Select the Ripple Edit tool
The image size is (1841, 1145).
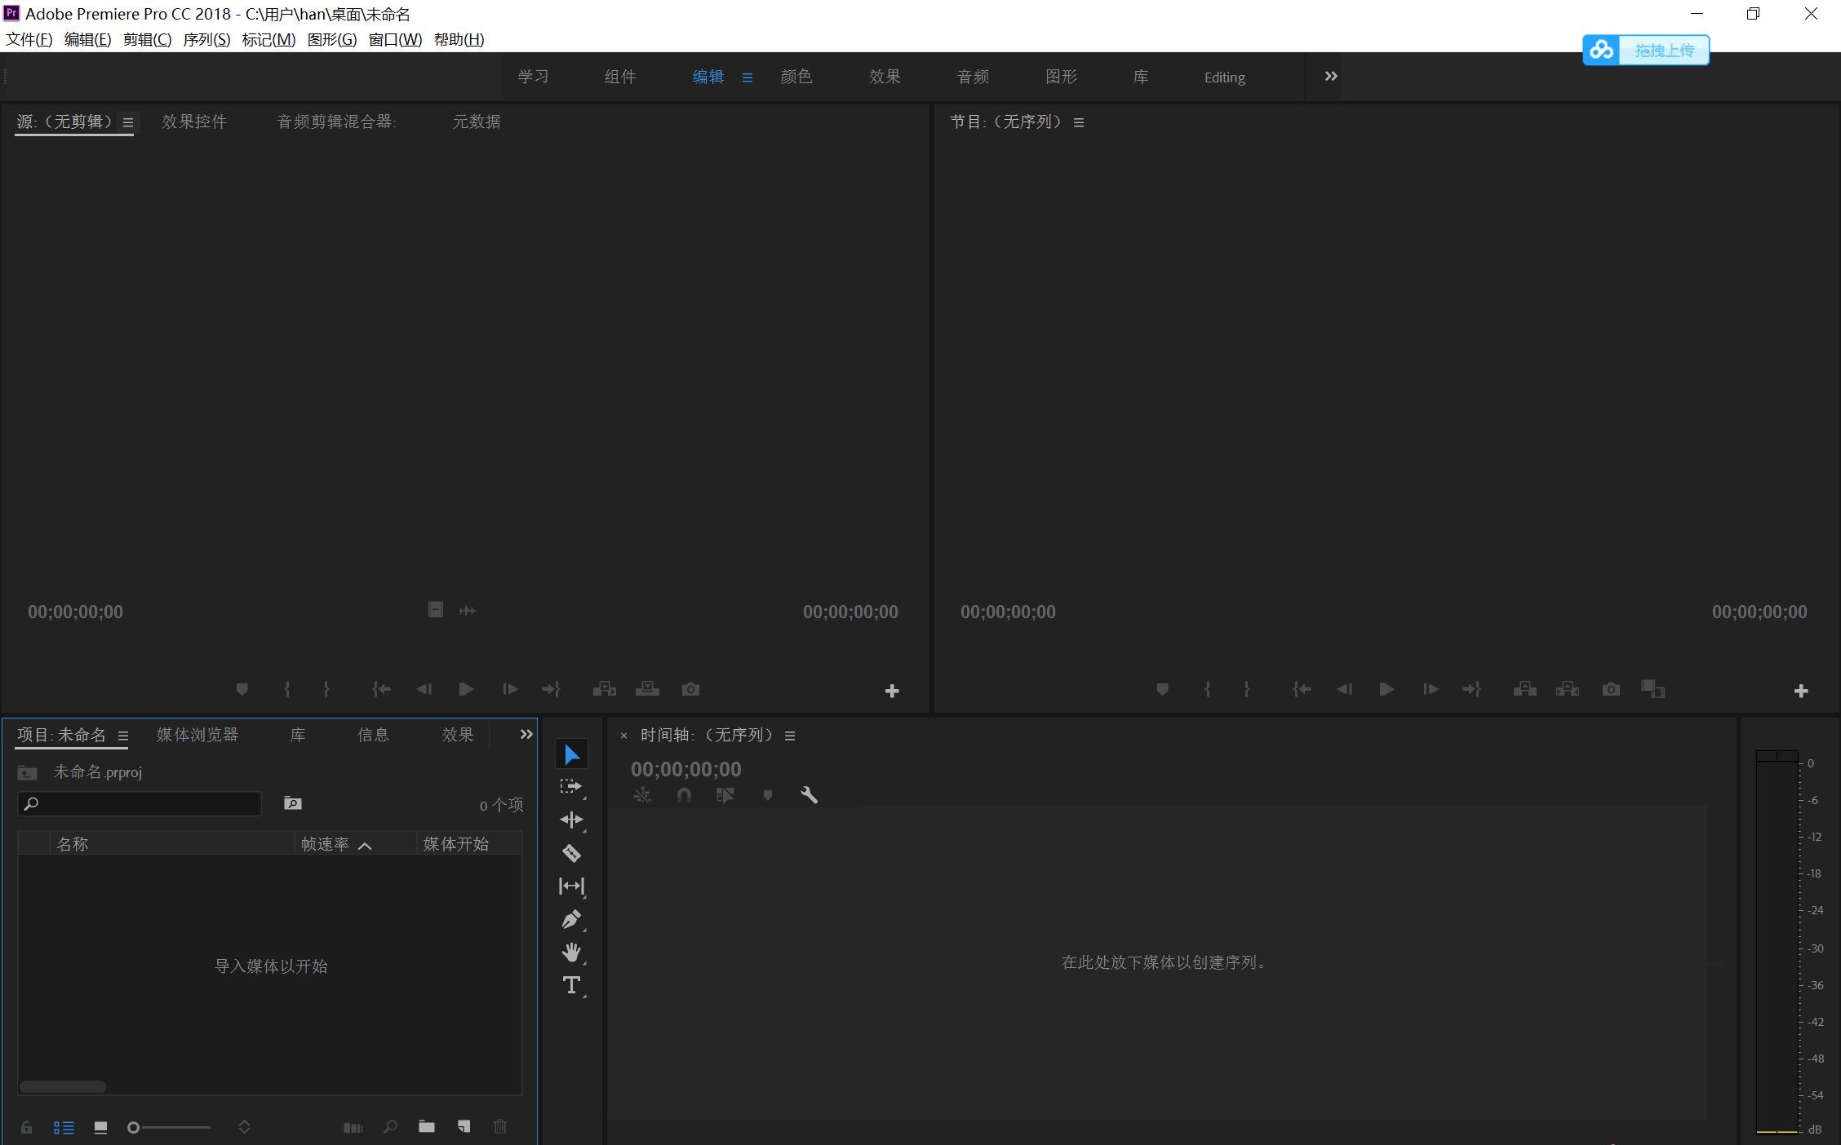571,820
